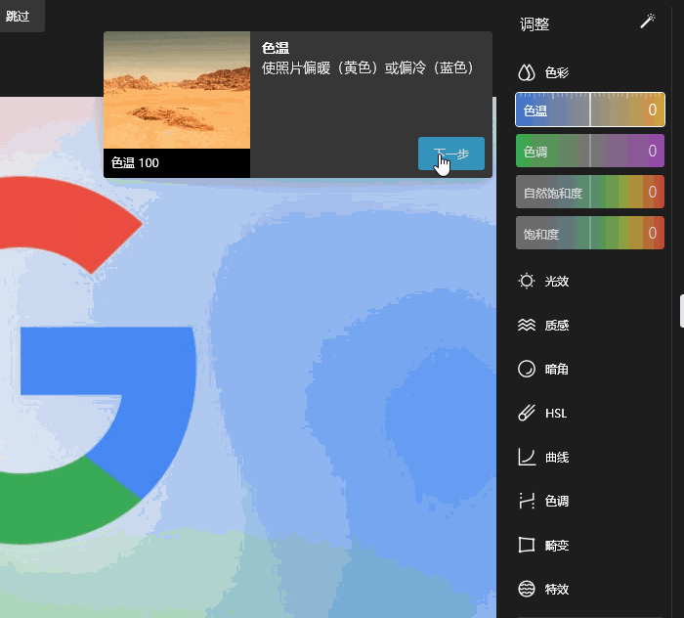Click the scrollbar handle at right edge
This screenshot has height=618, width=684.
[682, 311]
